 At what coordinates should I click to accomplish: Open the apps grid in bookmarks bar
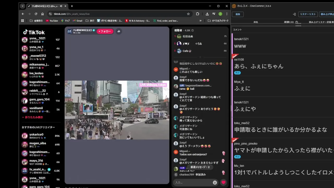(22, 21)
